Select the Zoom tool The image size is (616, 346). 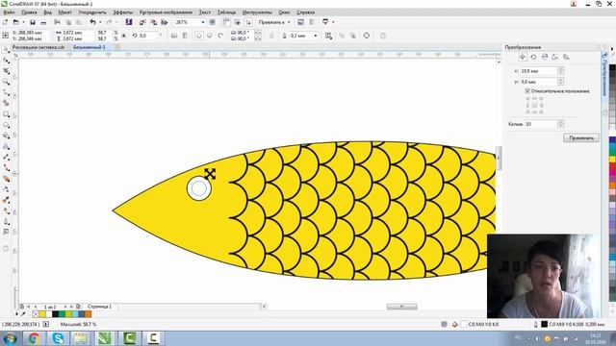[x=6, y=82]
